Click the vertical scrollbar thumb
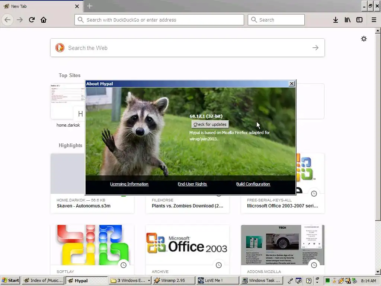This screenshot has width=381, height=286. click(378, 127)
